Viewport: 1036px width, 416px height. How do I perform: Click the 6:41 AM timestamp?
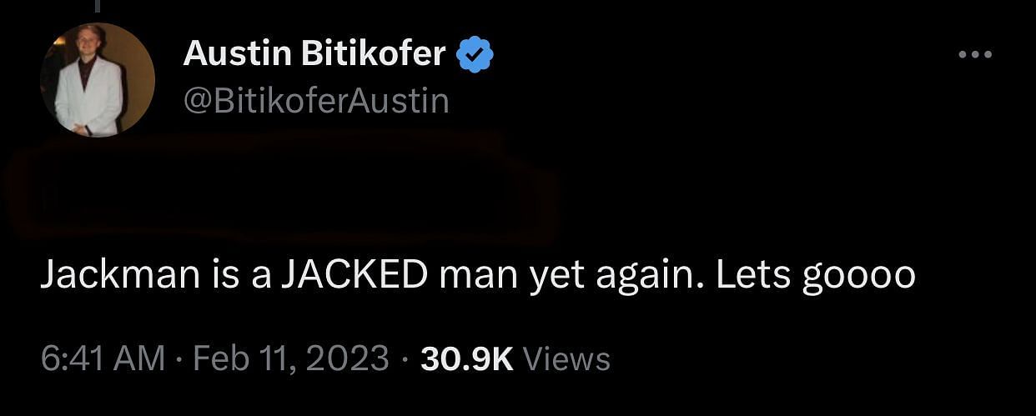(102, 359)
